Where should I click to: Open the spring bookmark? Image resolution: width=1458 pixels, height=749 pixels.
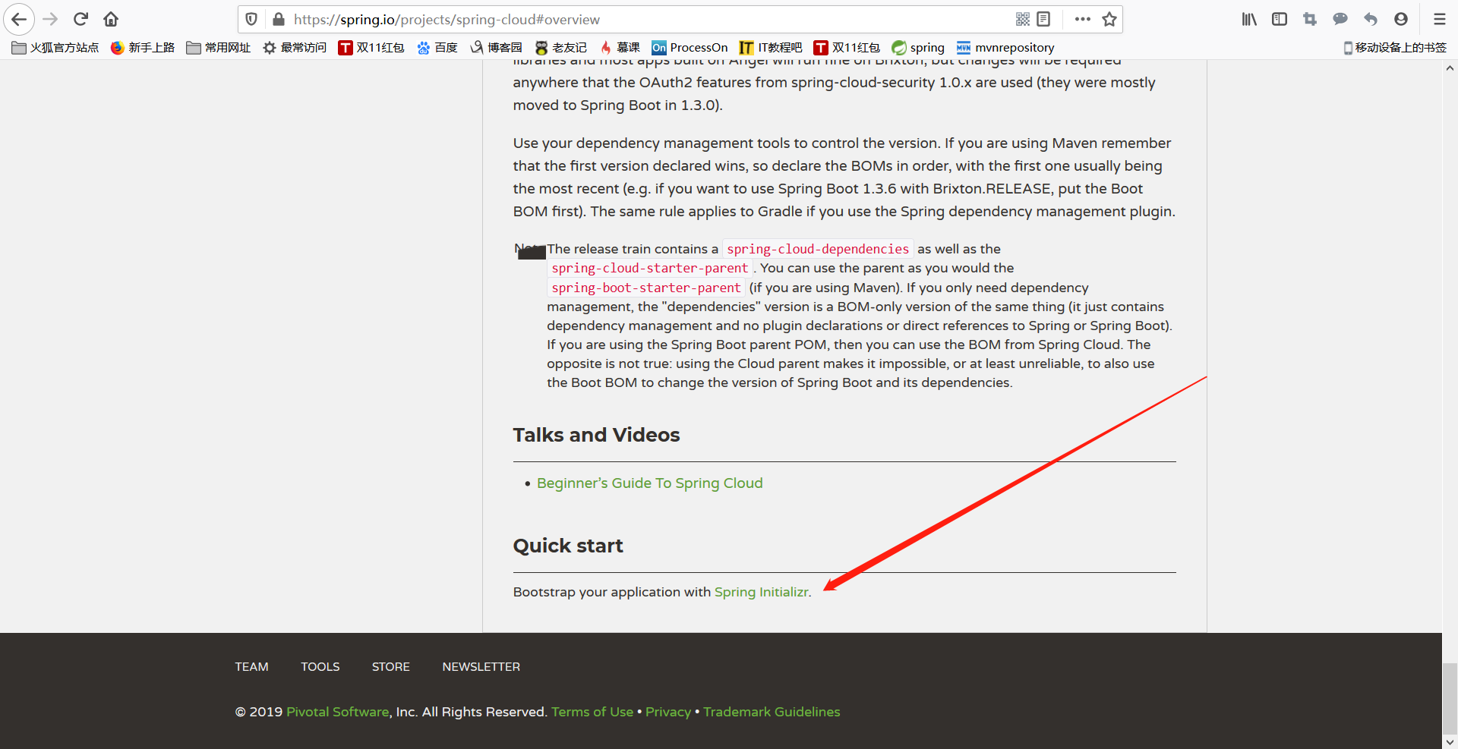click(x=918, y=48)
